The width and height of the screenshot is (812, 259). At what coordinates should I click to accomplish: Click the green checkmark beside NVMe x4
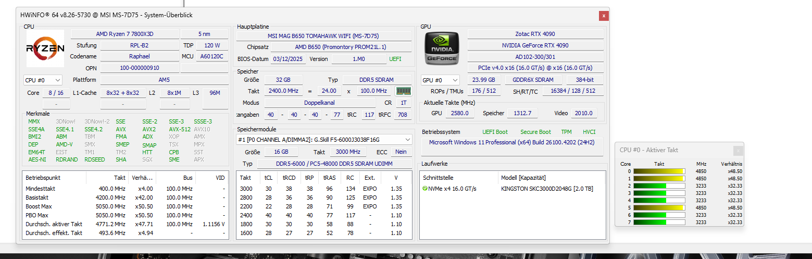(x=425, y=189)
